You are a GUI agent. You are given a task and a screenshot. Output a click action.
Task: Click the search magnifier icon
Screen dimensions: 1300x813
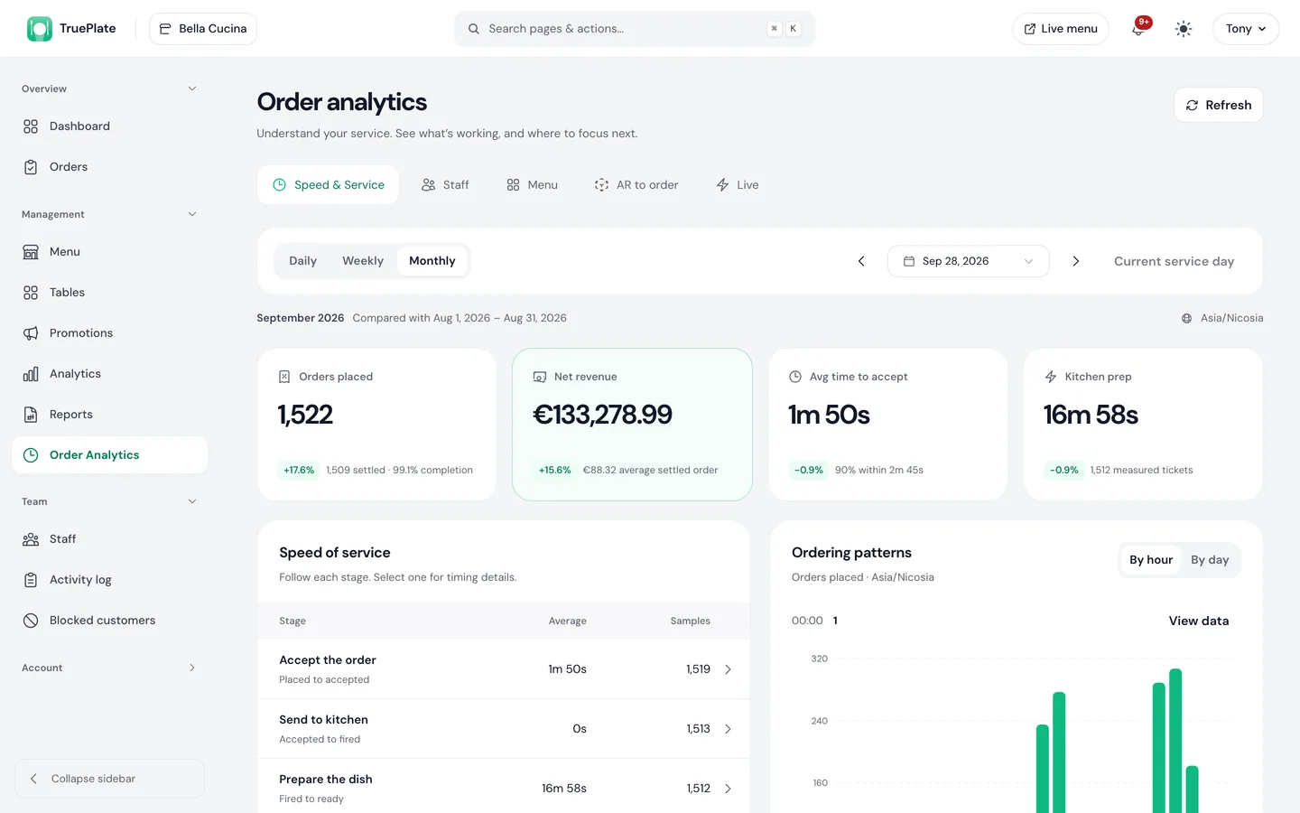point(474,29)
